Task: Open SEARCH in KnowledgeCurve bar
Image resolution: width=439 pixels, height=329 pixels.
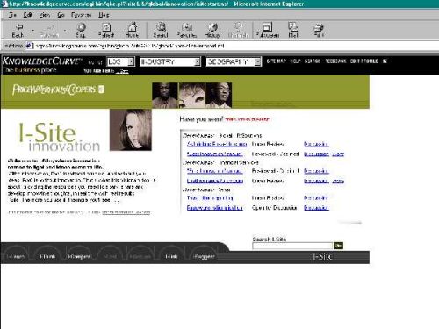Action: [x=313, y=61]
